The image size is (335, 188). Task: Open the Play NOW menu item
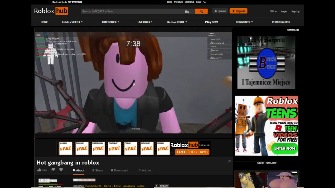coord(211,22)
